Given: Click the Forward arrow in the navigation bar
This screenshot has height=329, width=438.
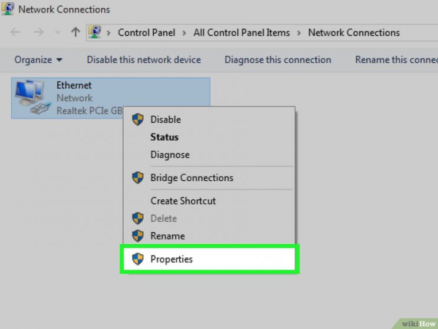Looking at the screenshot, I should click(39, 33).
